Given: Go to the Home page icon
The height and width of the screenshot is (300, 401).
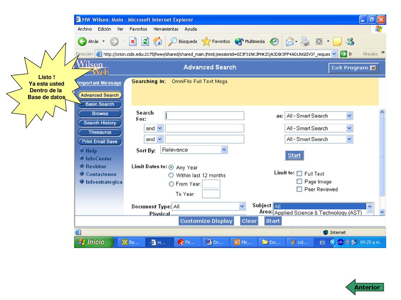Looking at the screenshot, I should 157,41.
